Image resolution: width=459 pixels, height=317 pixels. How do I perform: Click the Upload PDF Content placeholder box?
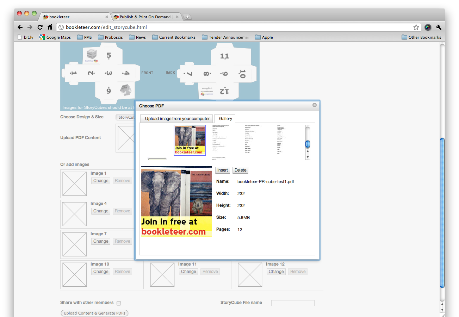[125, 138]
